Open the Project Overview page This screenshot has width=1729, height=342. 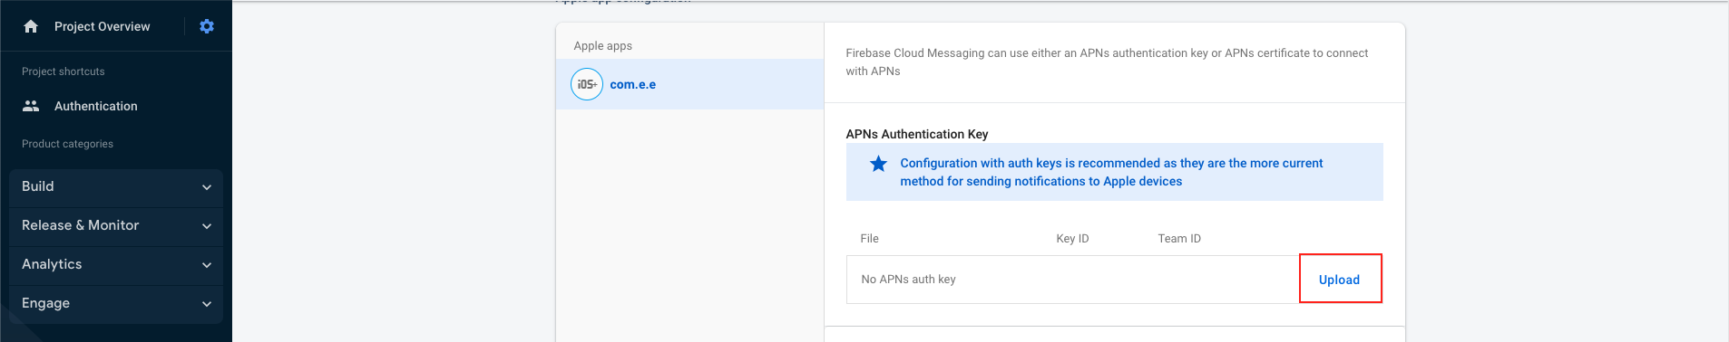(x=103, y=26)
